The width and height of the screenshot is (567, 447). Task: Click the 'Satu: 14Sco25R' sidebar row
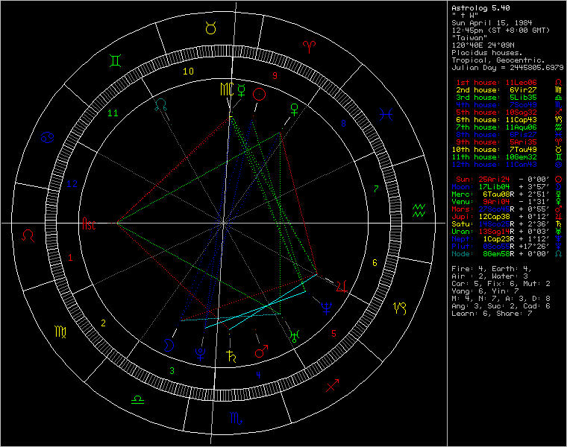pos(507,224)
